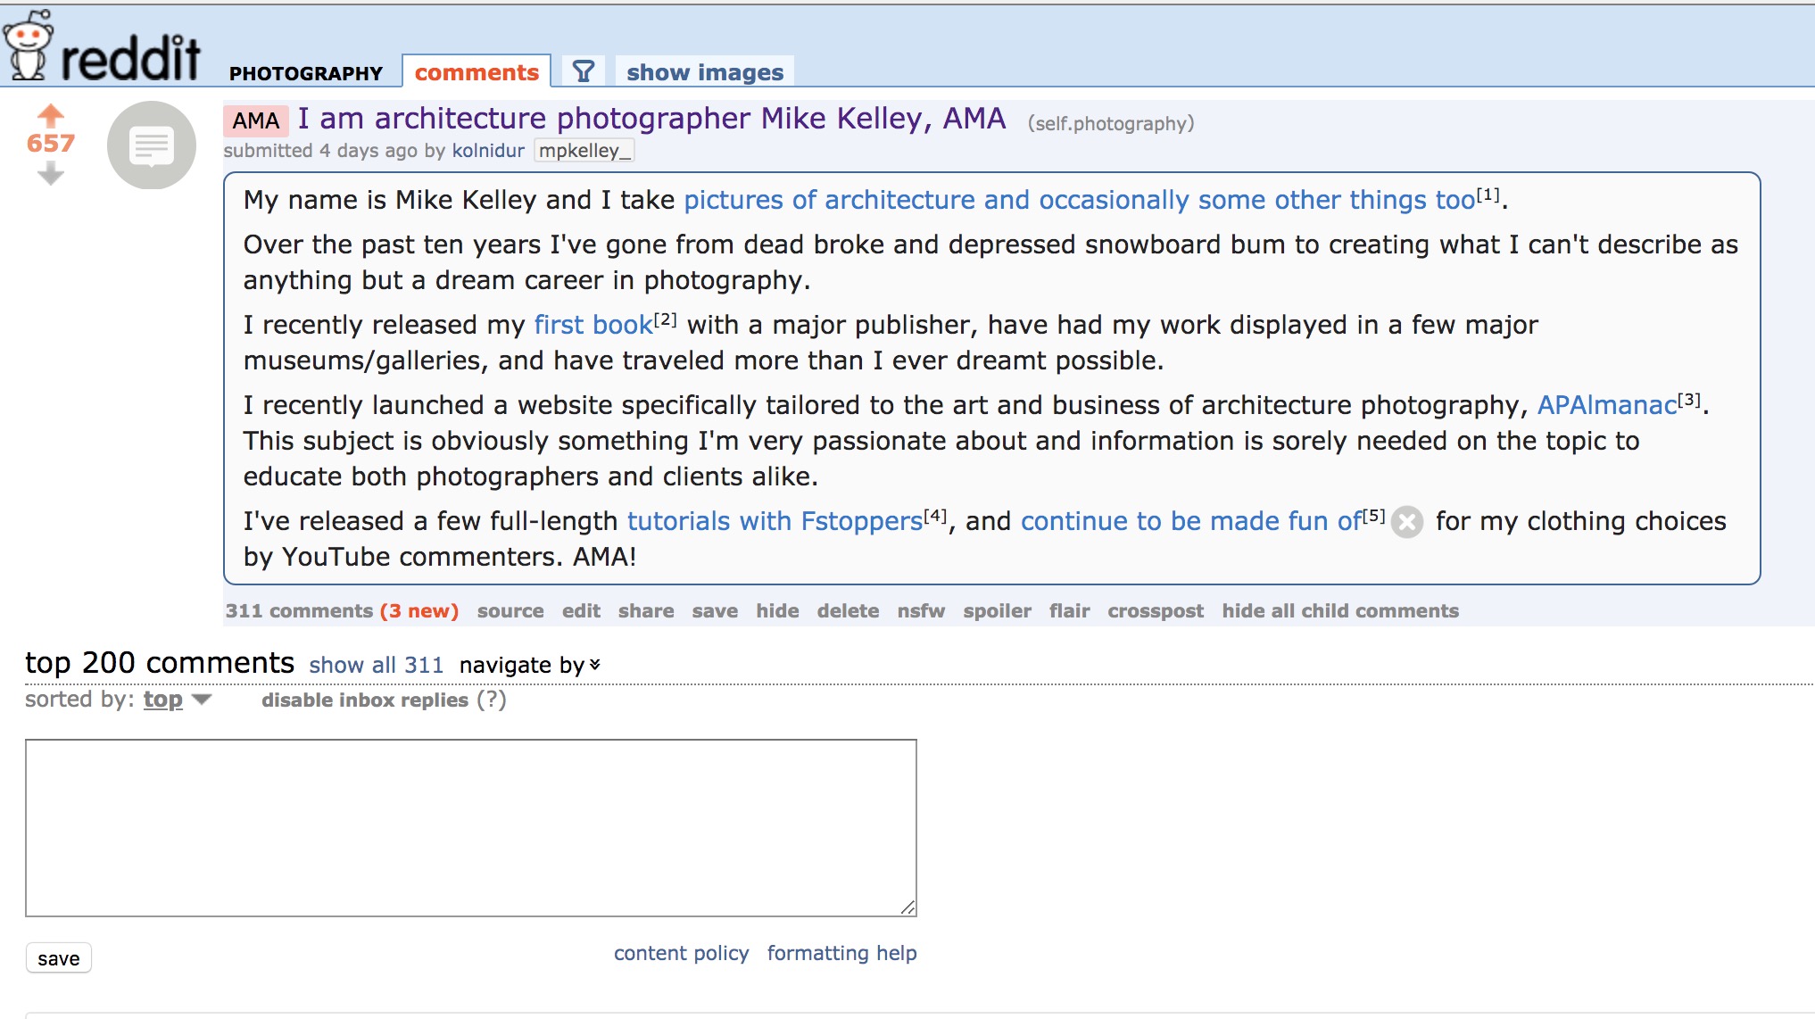Expand show all 311 comments
This screenshot has height=1019, width=1815.
click(x=375, y=662)
